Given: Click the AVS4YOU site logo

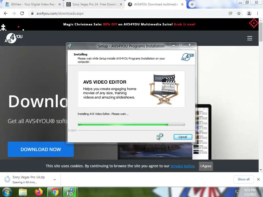Looking at the screenshot, I should pyautogui.click(x=14, y=38).
